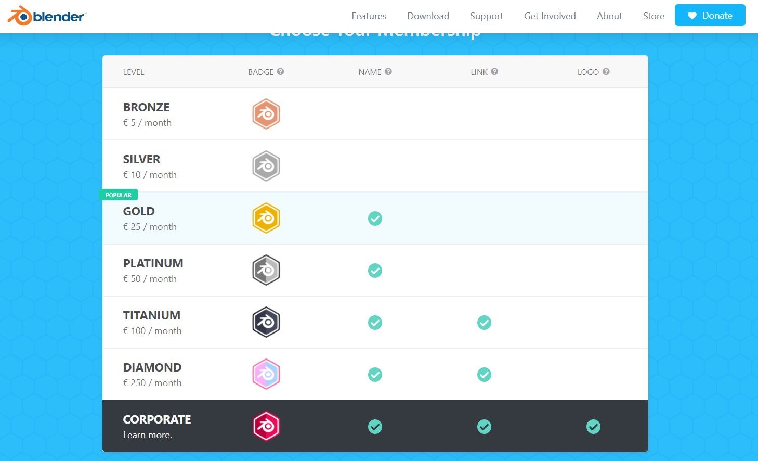Image resolution: width=758 pixels, height=461 pixels.
Task: Click the Corporate 'Learn more.' link
Action: 147,435
